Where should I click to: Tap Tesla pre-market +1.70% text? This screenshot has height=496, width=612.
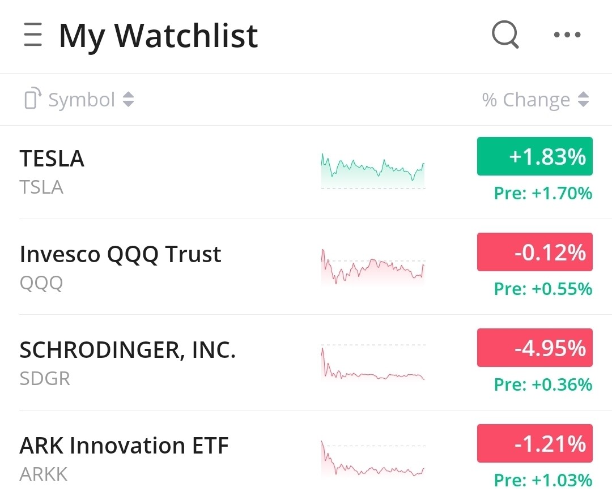pos(543,194)
